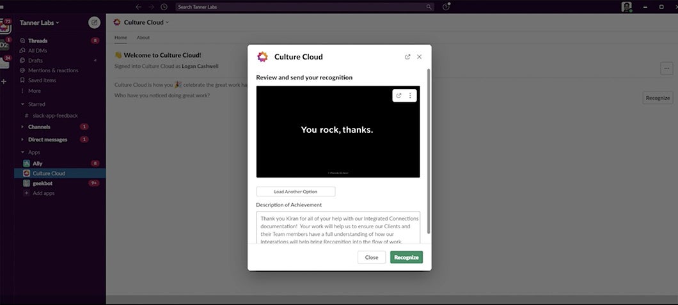The image size is (678, 305).
Task: Close the Culture Cloud dialog with X
Action: point(419,57)
